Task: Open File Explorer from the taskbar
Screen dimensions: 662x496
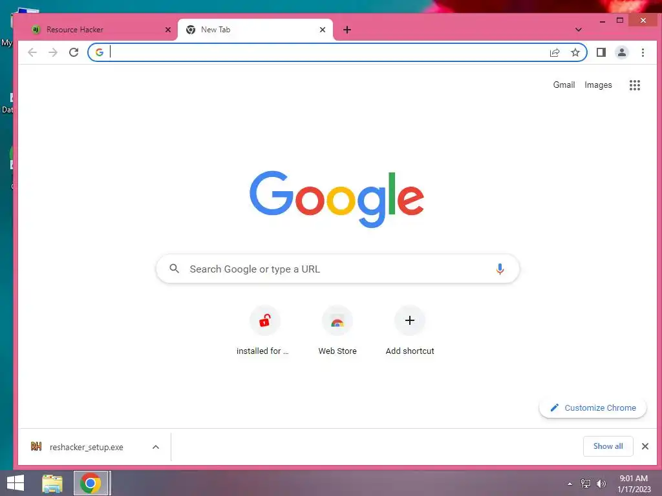Action: click(x=52, y=483)
